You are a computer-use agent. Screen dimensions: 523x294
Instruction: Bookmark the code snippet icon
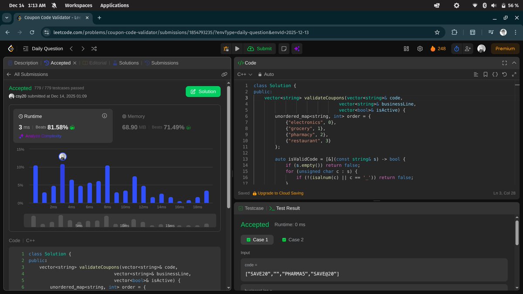pos(486,74)
